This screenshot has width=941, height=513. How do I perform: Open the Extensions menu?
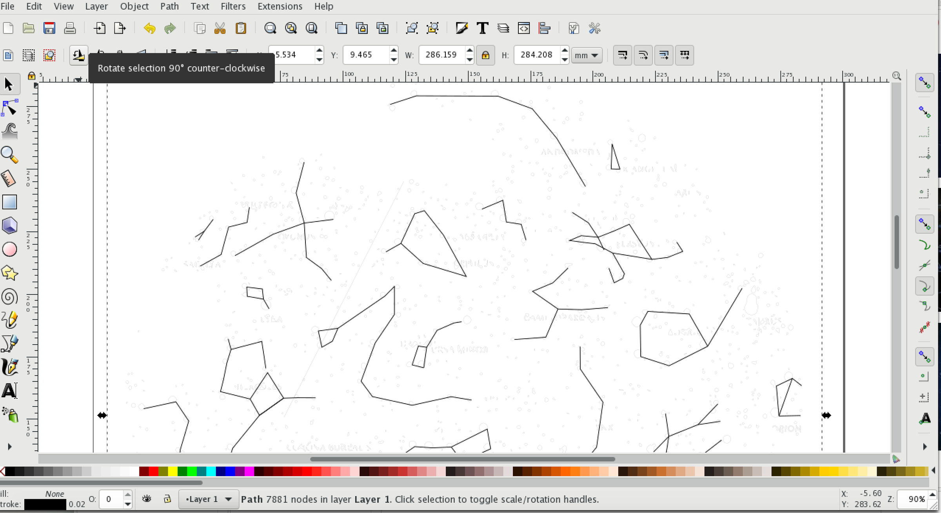click(280, 6)
